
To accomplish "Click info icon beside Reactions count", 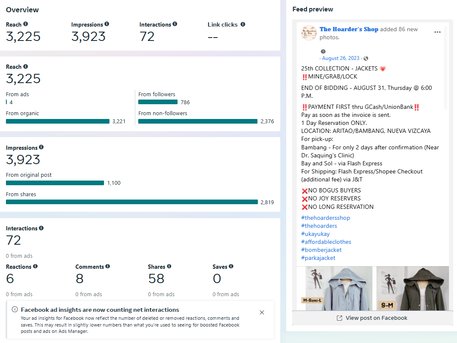I will pyautogui.click(x=36, y=267).
